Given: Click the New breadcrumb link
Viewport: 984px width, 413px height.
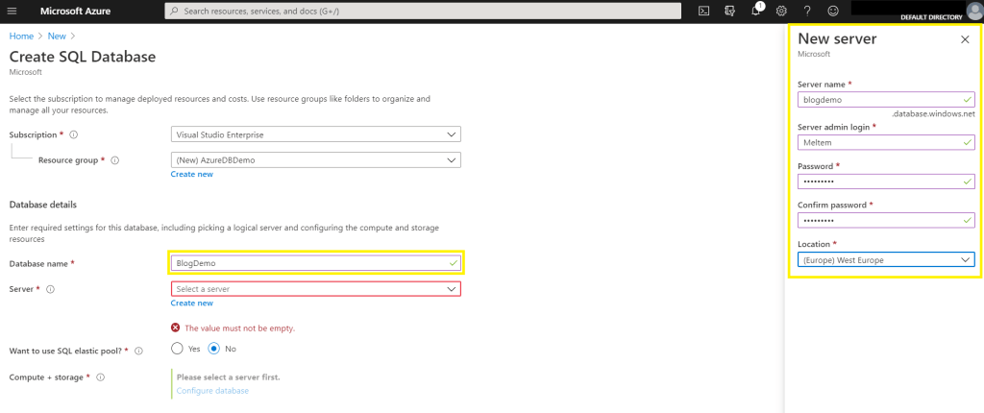Looking at the screenshot, I should 56,36.
